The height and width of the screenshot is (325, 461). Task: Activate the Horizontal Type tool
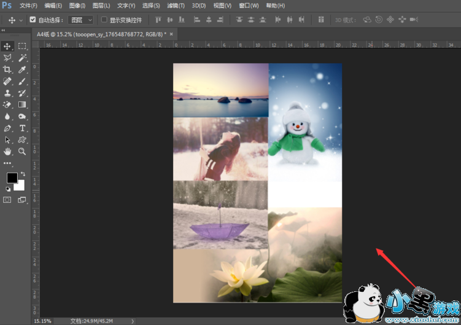click(x=22, y=128)
